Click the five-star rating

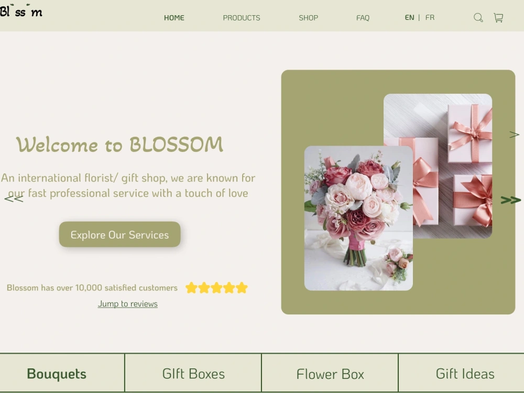point(216,288)
